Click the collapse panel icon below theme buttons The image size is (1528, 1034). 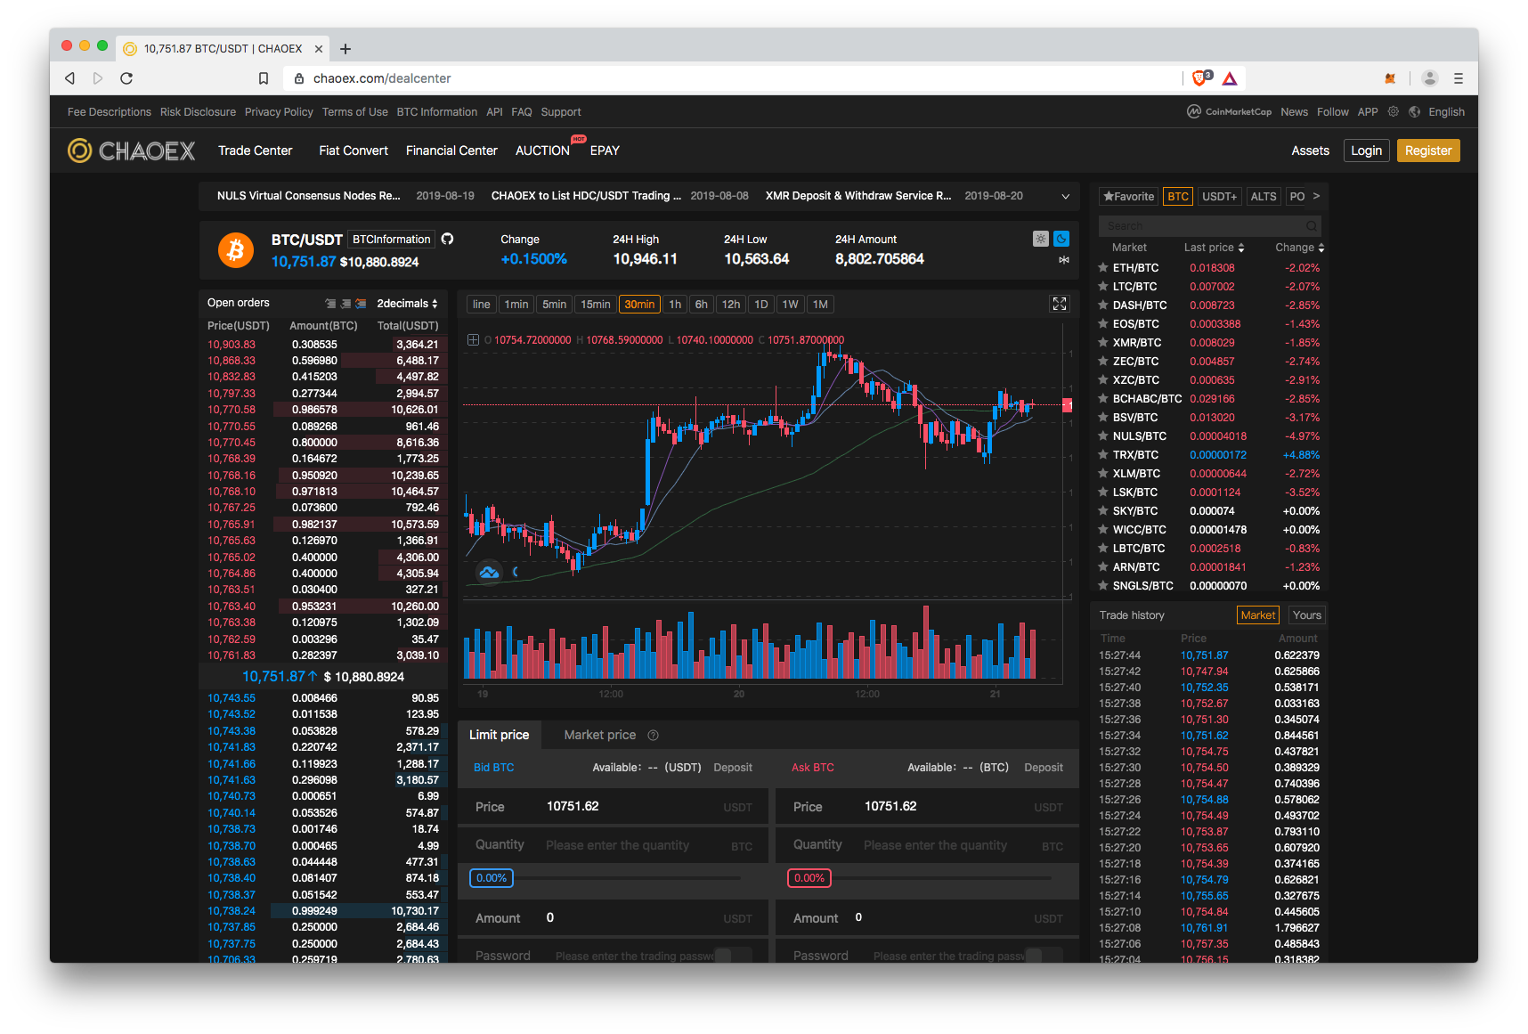(1063, 260)
